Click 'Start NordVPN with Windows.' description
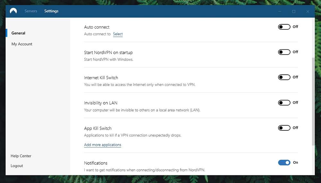Viewport: 321px width, 183px height. 109,60
